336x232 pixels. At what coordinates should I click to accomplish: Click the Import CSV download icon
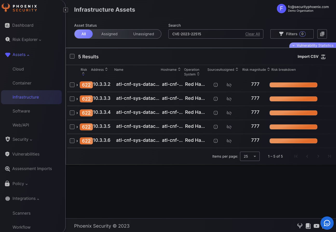323,57
